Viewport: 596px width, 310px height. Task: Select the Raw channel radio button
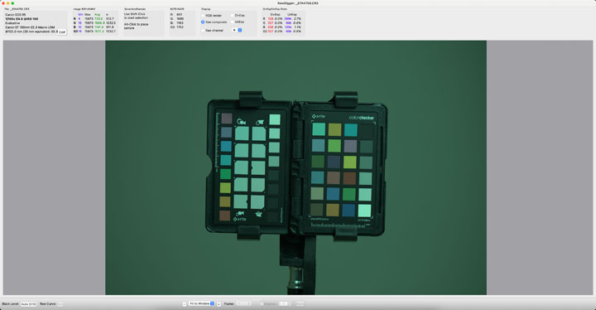203,30
